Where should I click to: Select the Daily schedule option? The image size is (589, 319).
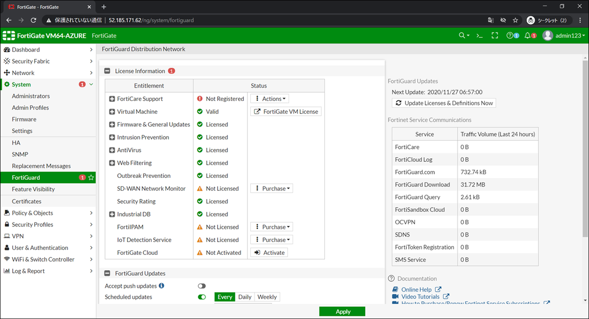(245, 297)
